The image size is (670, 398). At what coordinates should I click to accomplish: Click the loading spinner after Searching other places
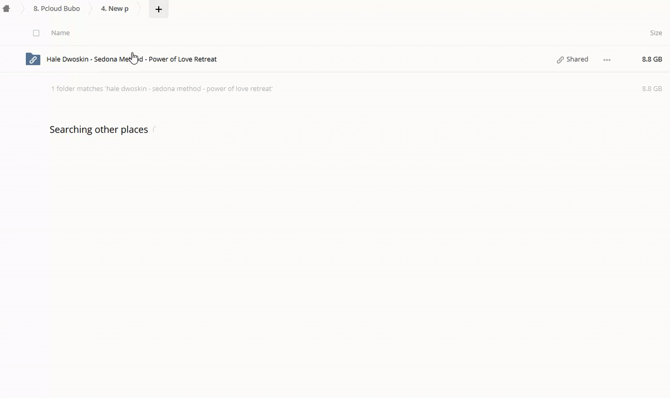pyautogui.click(x=155, y=130)
